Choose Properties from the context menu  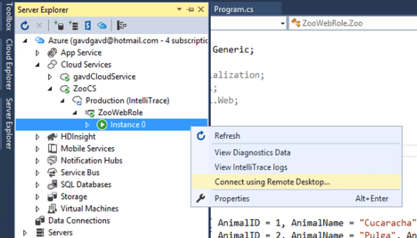coord(297,199)
